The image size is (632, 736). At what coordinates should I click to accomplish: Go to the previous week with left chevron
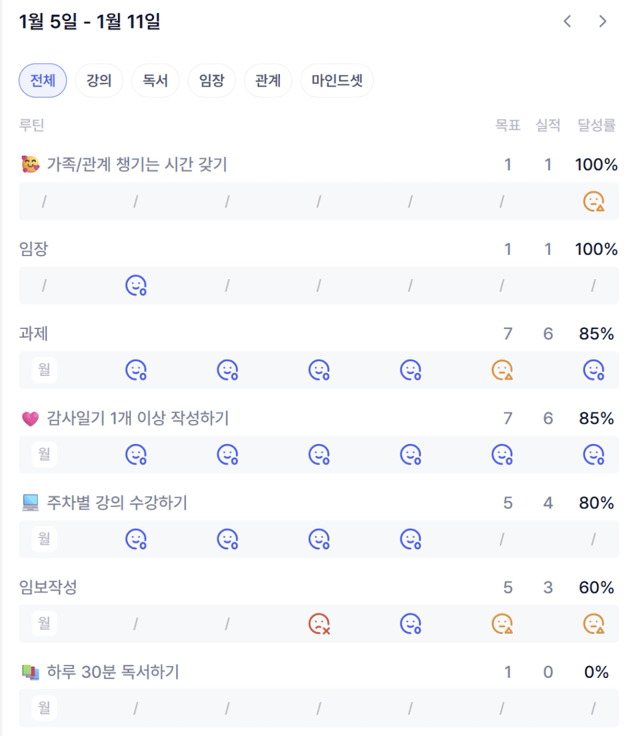pyautogui.click(x=567, y=22)
